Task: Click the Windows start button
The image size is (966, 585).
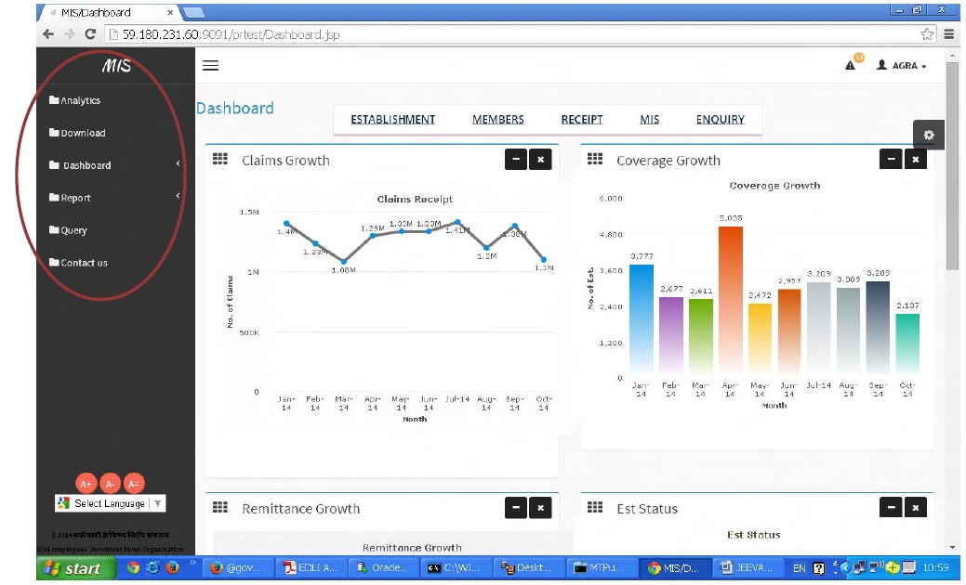Action: (76, 568)
